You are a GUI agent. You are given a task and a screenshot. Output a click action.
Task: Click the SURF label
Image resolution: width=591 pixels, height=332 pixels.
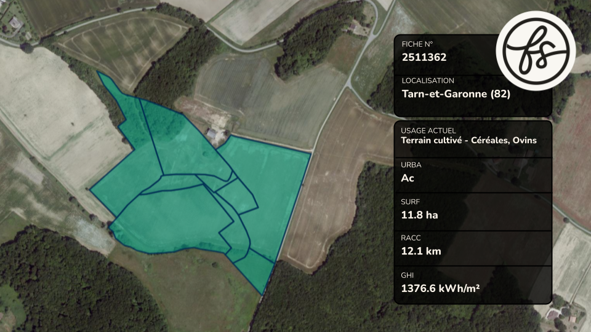pyautogui.click(x=410, y=202)
